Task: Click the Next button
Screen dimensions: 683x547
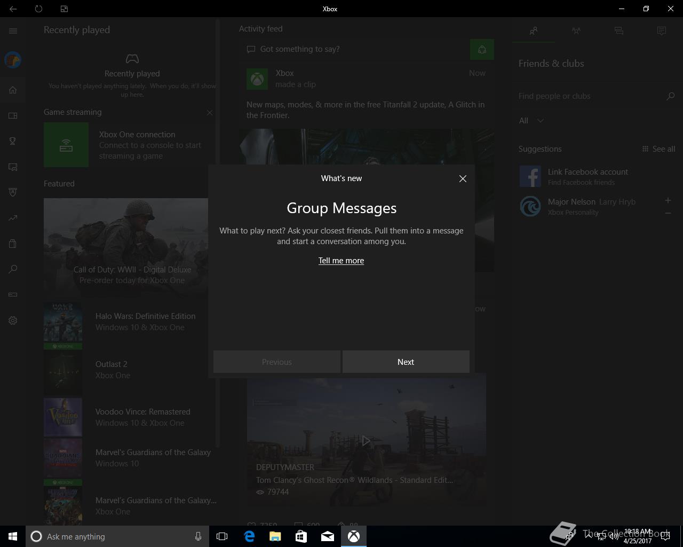Action: [x=406, y=362]
